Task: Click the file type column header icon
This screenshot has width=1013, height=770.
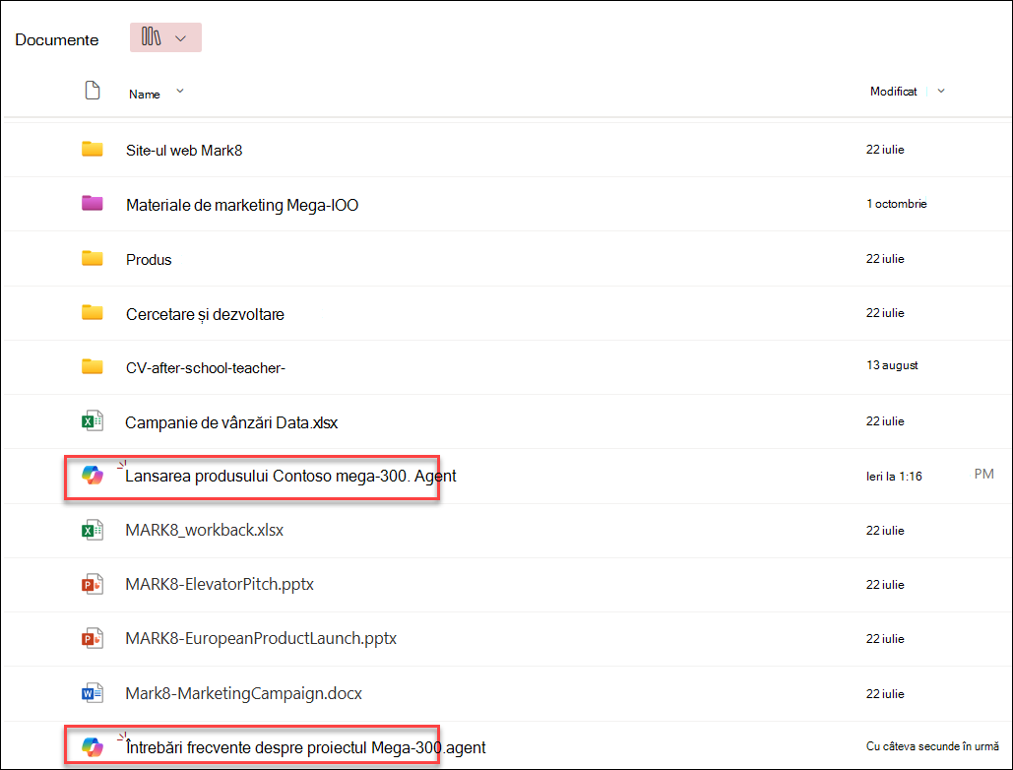Action: [93, 91]
